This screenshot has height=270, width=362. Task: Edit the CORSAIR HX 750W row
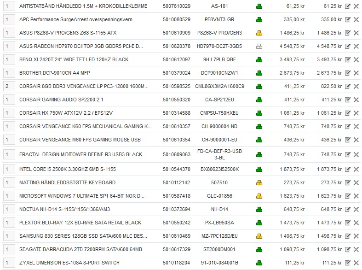click(x=347, y=113)
